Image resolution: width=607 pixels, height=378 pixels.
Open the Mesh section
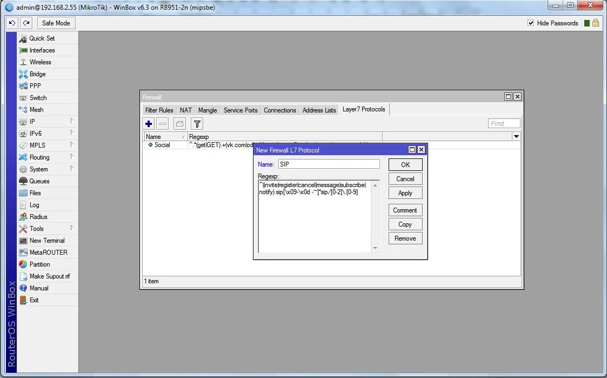pos(47,110)
